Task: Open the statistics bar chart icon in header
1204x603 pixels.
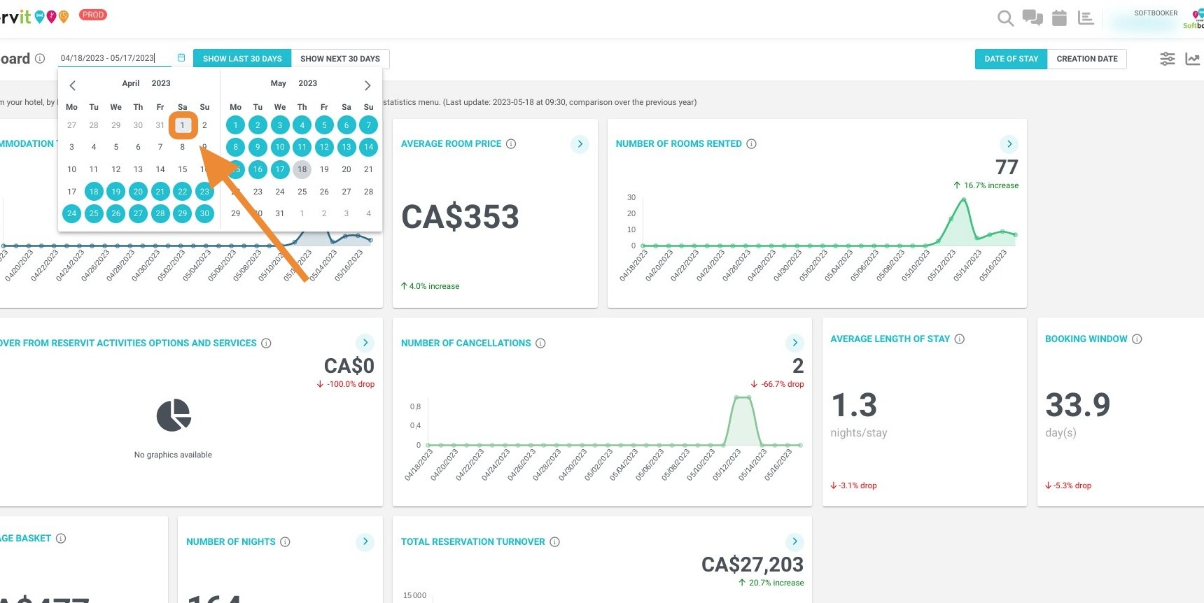Action: (1086, 17)
